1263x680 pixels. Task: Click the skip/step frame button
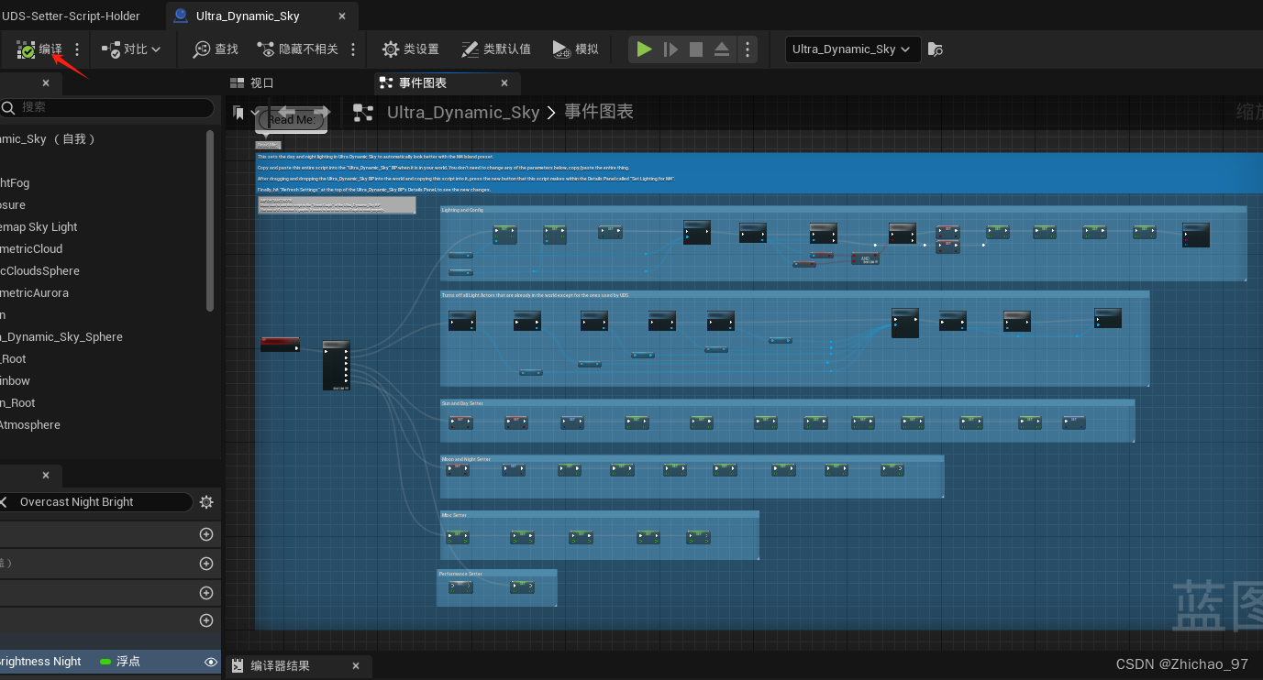point(670,49)
